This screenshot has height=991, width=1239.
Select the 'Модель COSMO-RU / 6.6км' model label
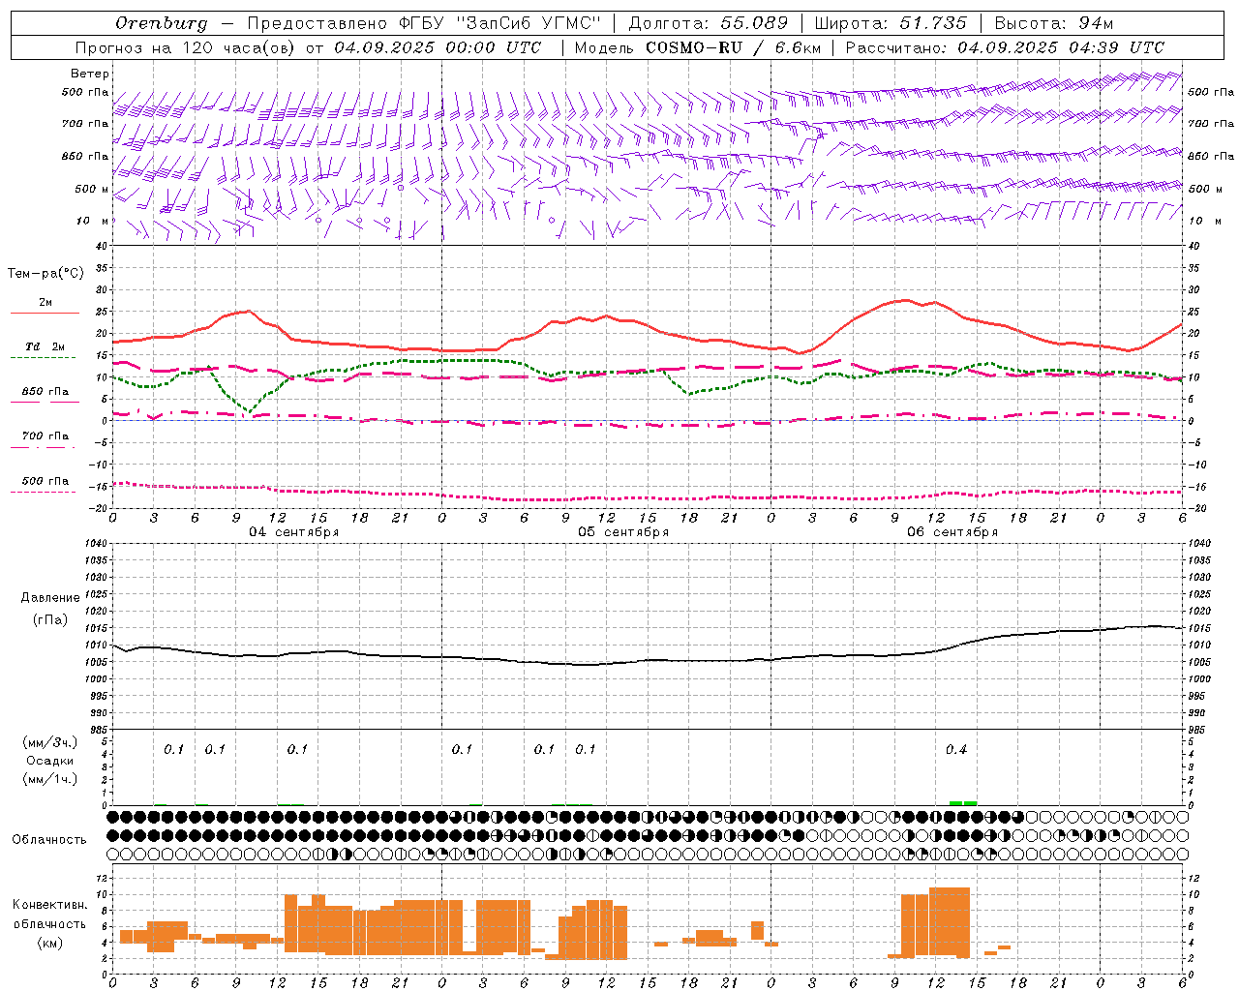point(697,47)
